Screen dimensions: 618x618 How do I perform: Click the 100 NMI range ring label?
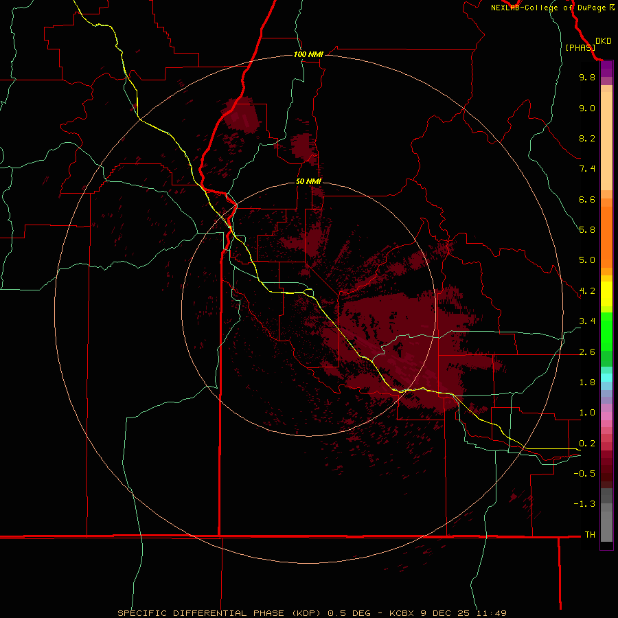click(308, 54)
